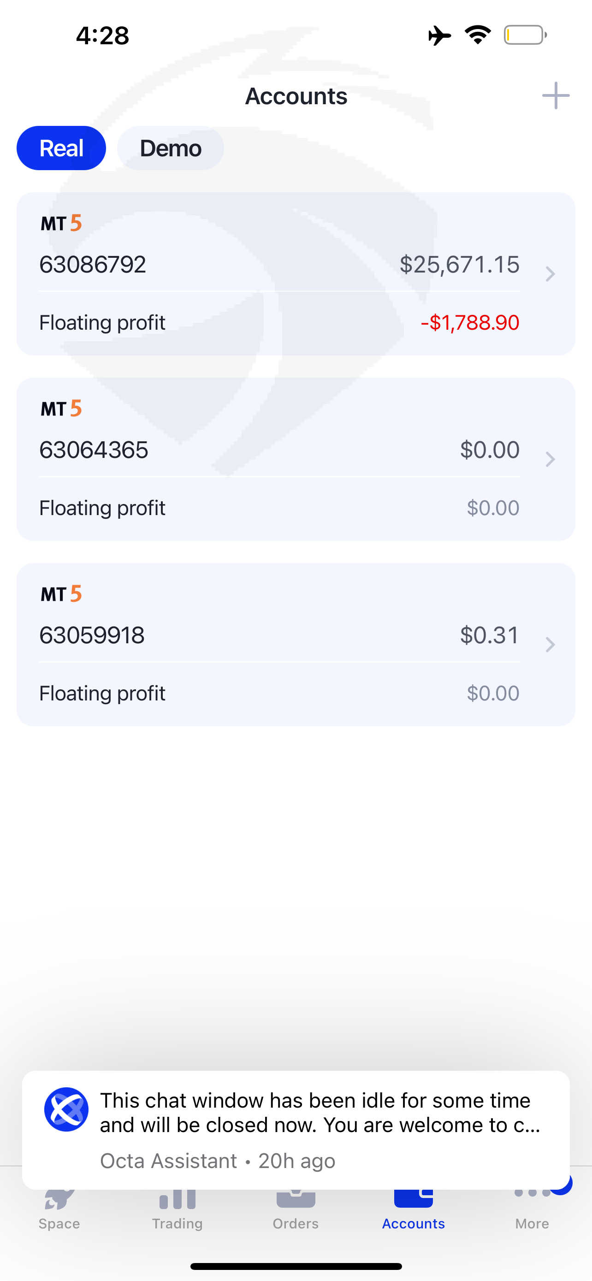Switch to Real accounts filter
The width and height of the screenshot is (592, 1281).
tap(61, 148)
